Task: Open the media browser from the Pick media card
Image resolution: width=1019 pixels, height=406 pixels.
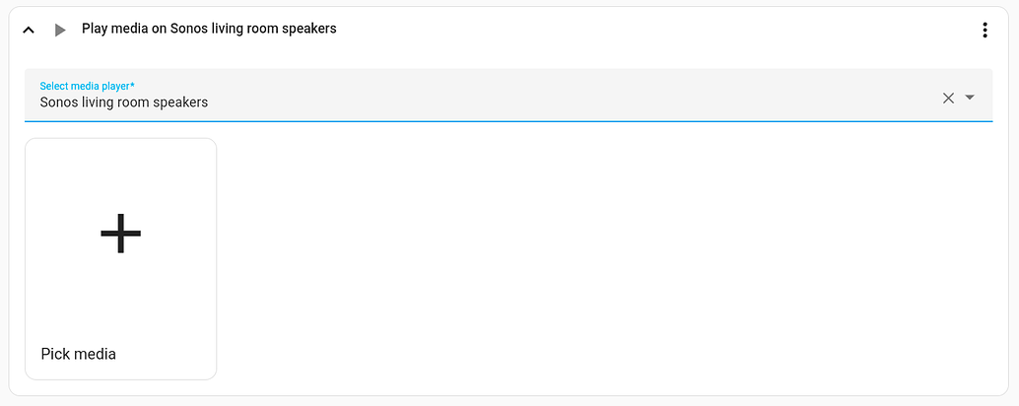Action: (120, 258)
